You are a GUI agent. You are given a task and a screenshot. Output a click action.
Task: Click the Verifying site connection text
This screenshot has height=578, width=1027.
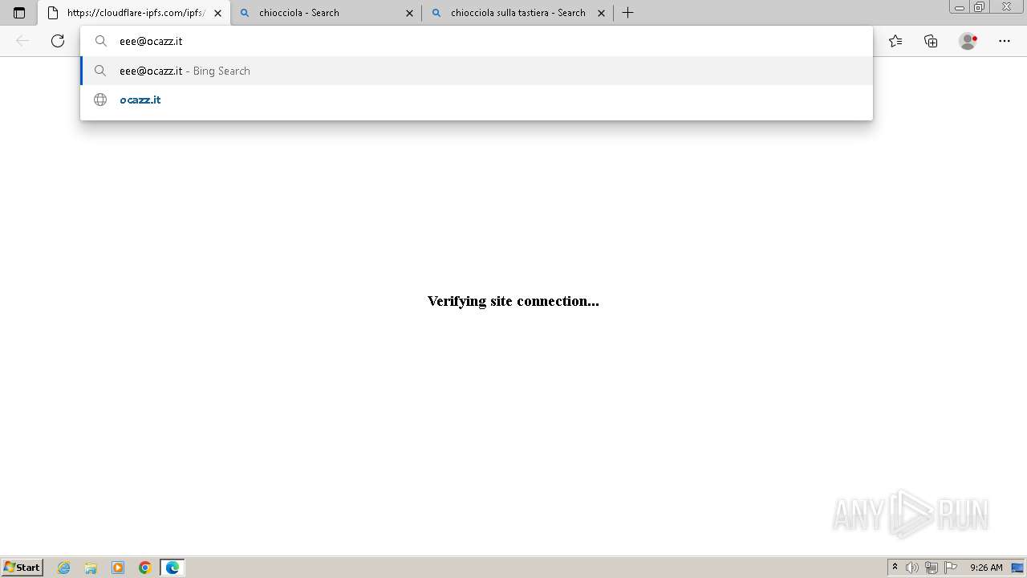point(513,301)
